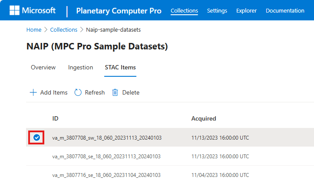
Task: Switch to the Ingestion tab
Action: tap(80, 68)
